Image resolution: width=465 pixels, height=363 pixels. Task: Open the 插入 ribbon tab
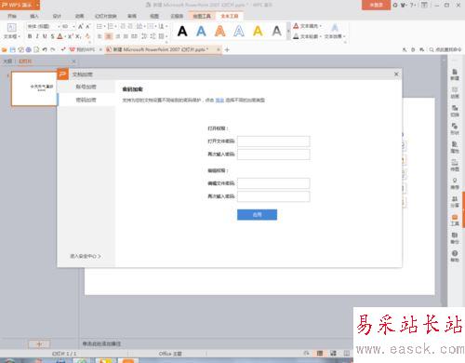coord(34,16)
